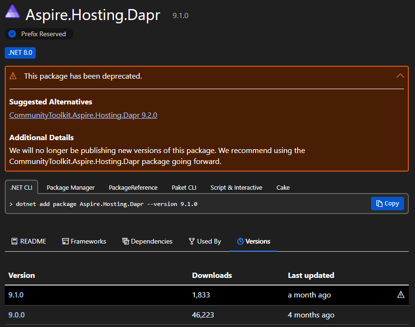Open CommunityToolkit.Aspire.Hosting.Dapr 9.2.0 link
Viewport: 415px width, 327px height.
click(83, 115)
